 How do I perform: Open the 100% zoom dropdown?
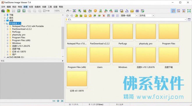tap(63, 11)
